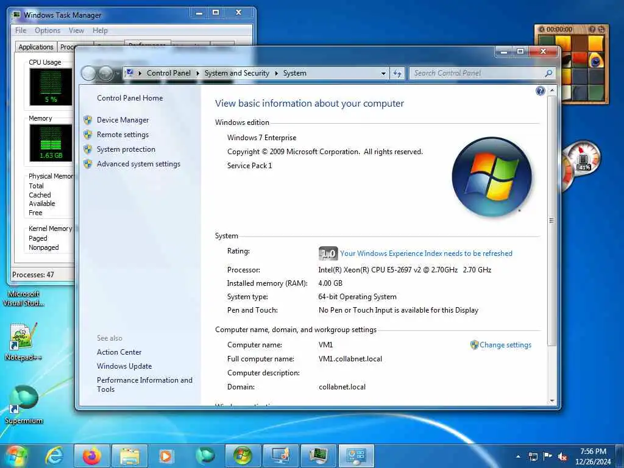Click the puzzle gadget show picture icon

point(592,29)
